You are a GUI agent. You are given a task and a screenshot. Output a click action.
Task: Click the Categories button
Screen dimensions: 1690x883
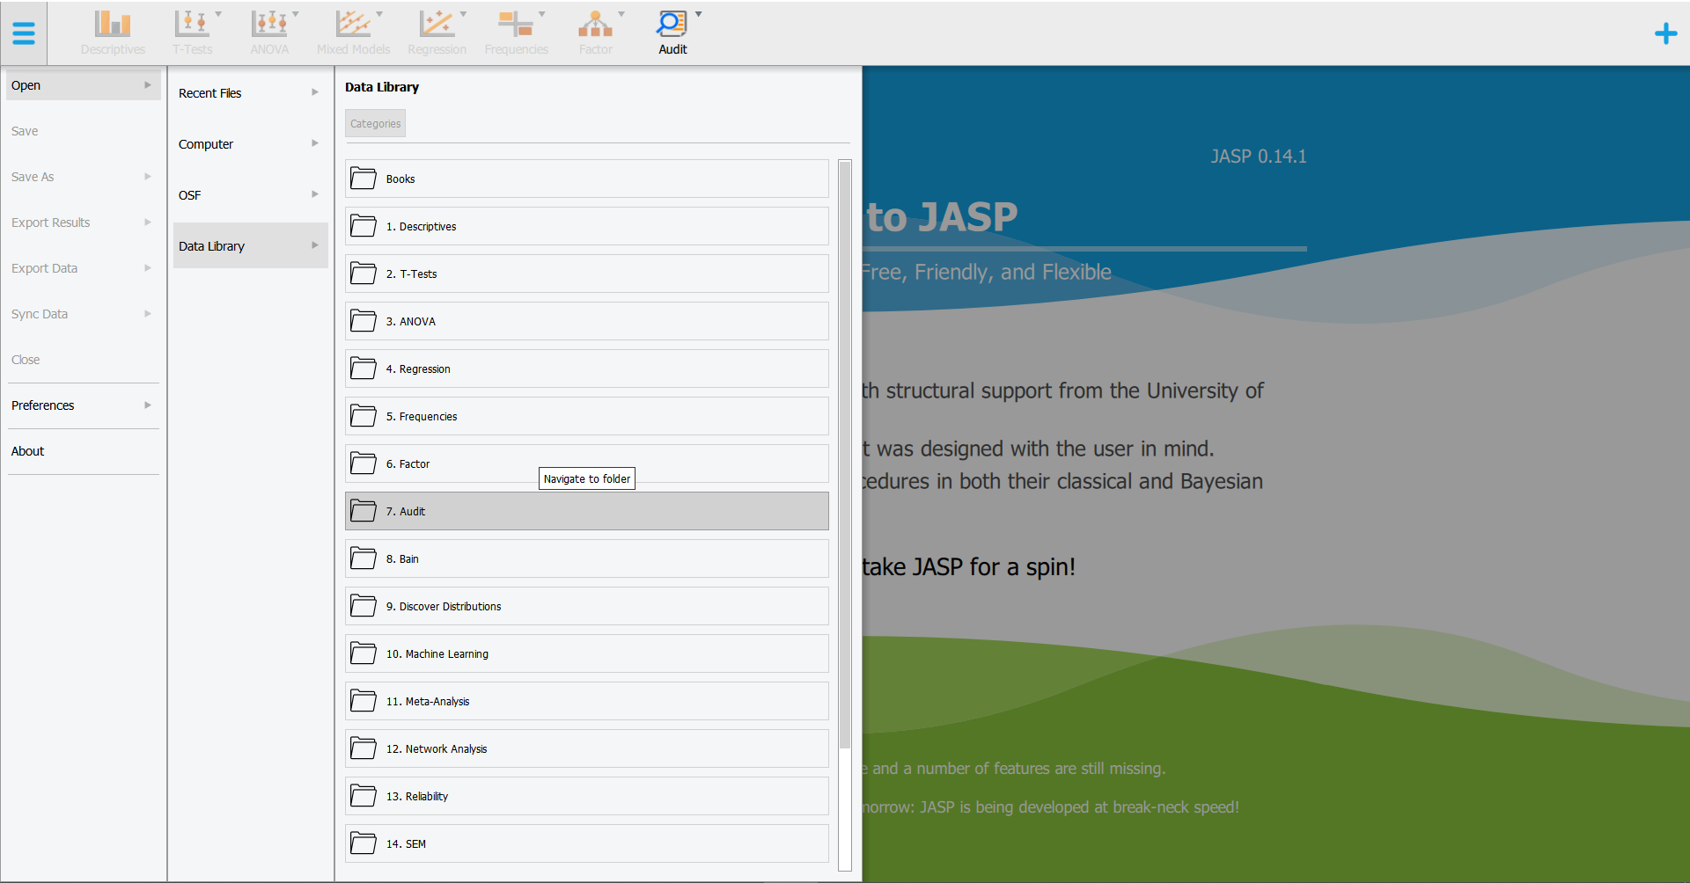tap(375, 123)
